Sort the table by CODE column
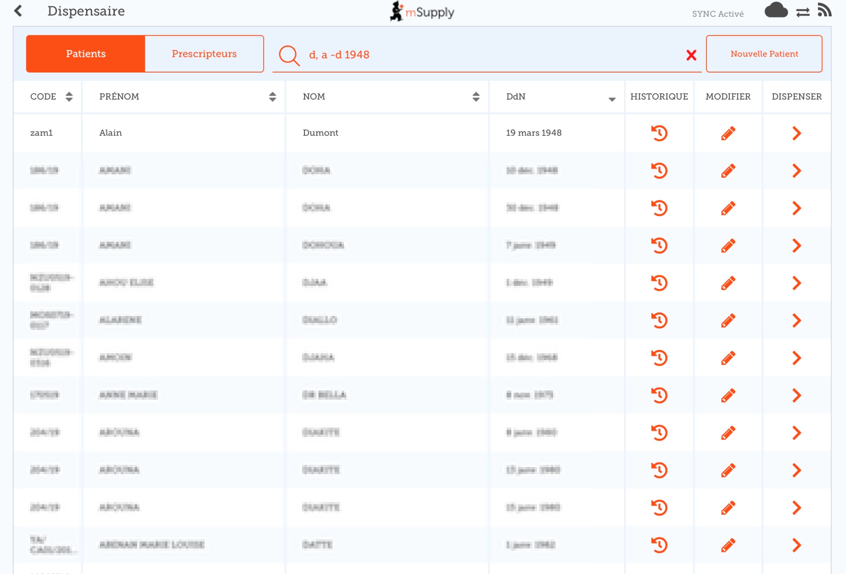Screen dimensions: 846x574 tap(69, 97)
